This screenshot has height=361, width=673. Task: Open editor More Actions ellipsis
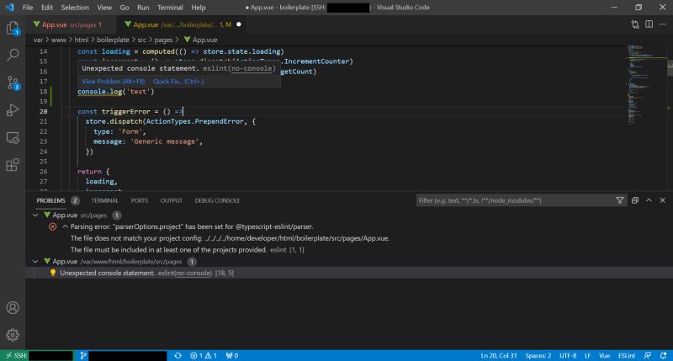(x=663, y=24)
